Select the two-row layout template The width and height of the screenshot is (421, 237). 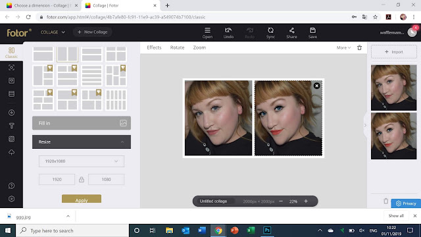click(43, 54)
